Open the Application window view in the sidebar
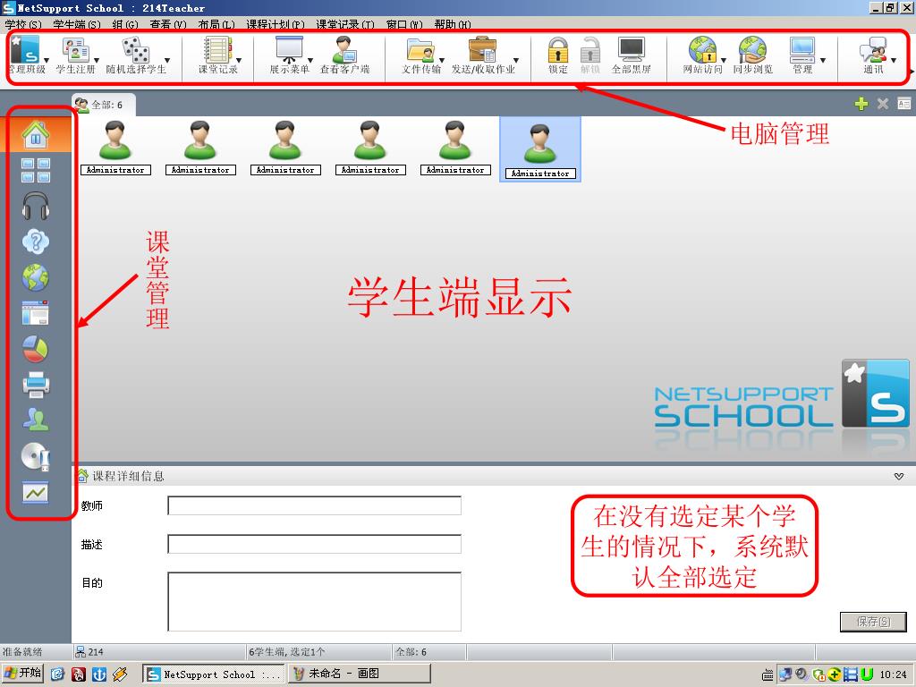The width and height of the screenshot is (916, 687). pyautogui.click(x=36, y=313)
